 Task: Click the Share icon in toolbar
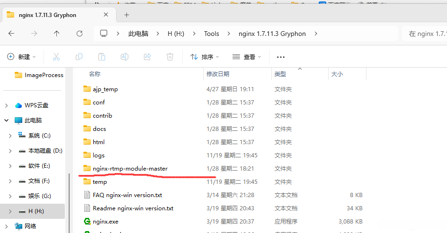147,57
